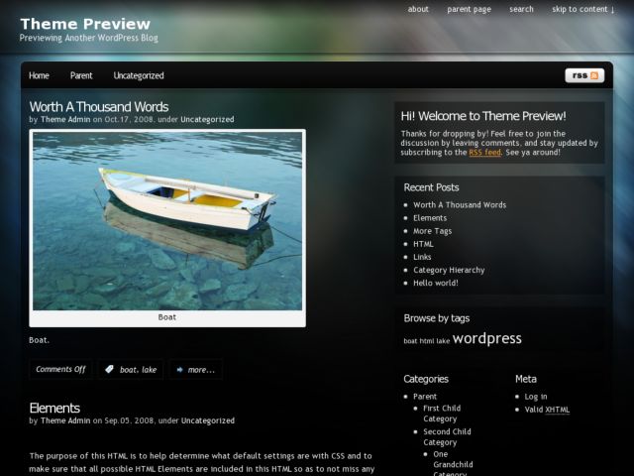Click the RSS feed icon button
This screenshot has height=476, width=634.
pyautogui.click(x=584, y=75)
